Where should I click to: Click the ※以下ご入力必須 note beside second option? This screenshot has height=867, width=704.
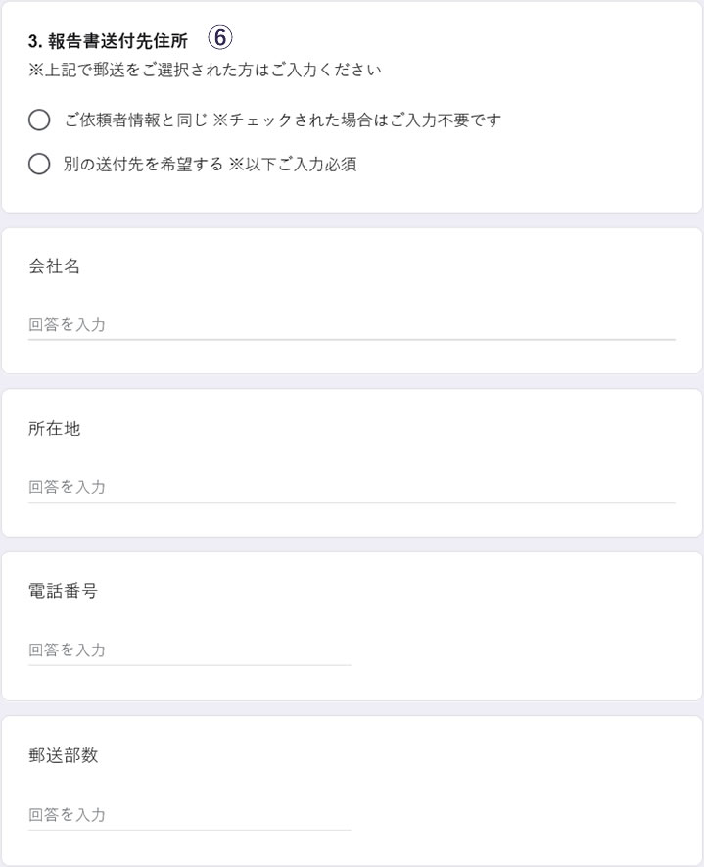pyautogui.click(x=293, y=164)
